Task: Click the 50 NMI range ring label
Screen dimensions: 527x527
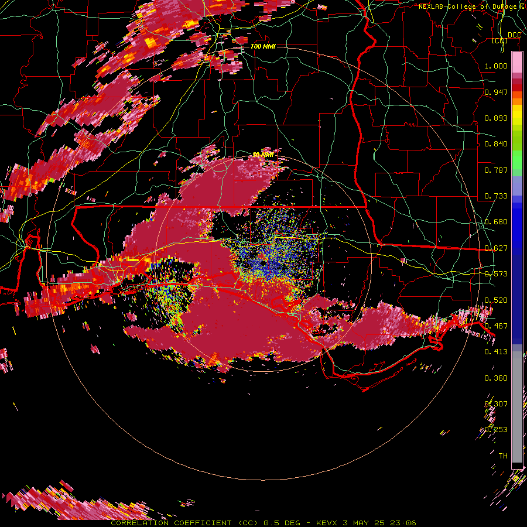Action: click(x=263, y=155)
